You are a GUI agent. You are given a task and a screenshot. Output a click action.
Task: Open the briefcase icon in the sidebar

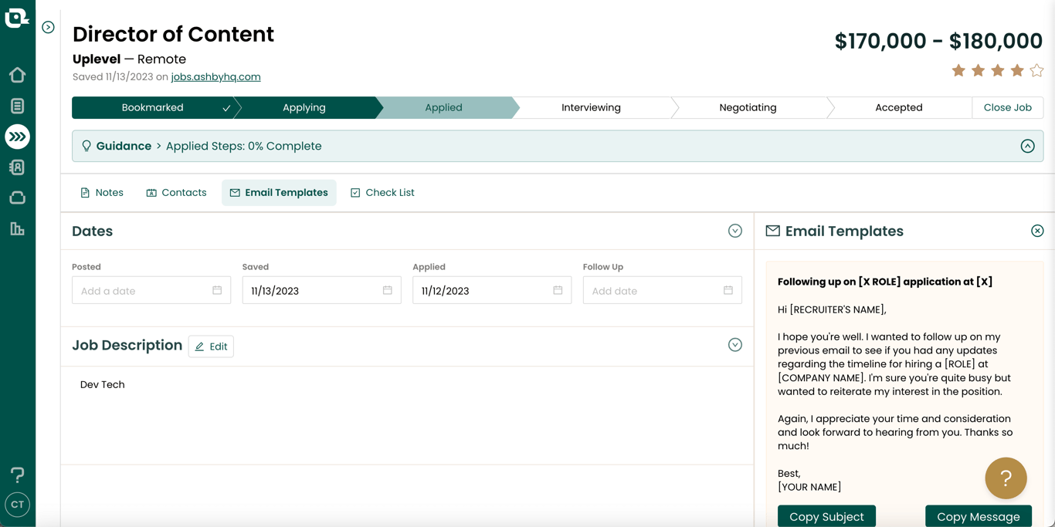coord(17,198)
